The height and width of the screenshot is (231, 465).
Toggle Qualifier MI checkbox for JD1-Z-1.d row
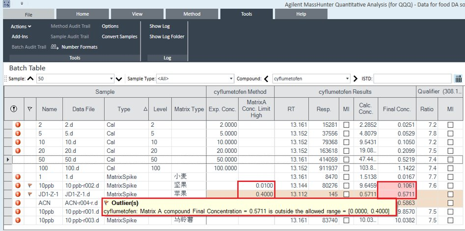450,194
